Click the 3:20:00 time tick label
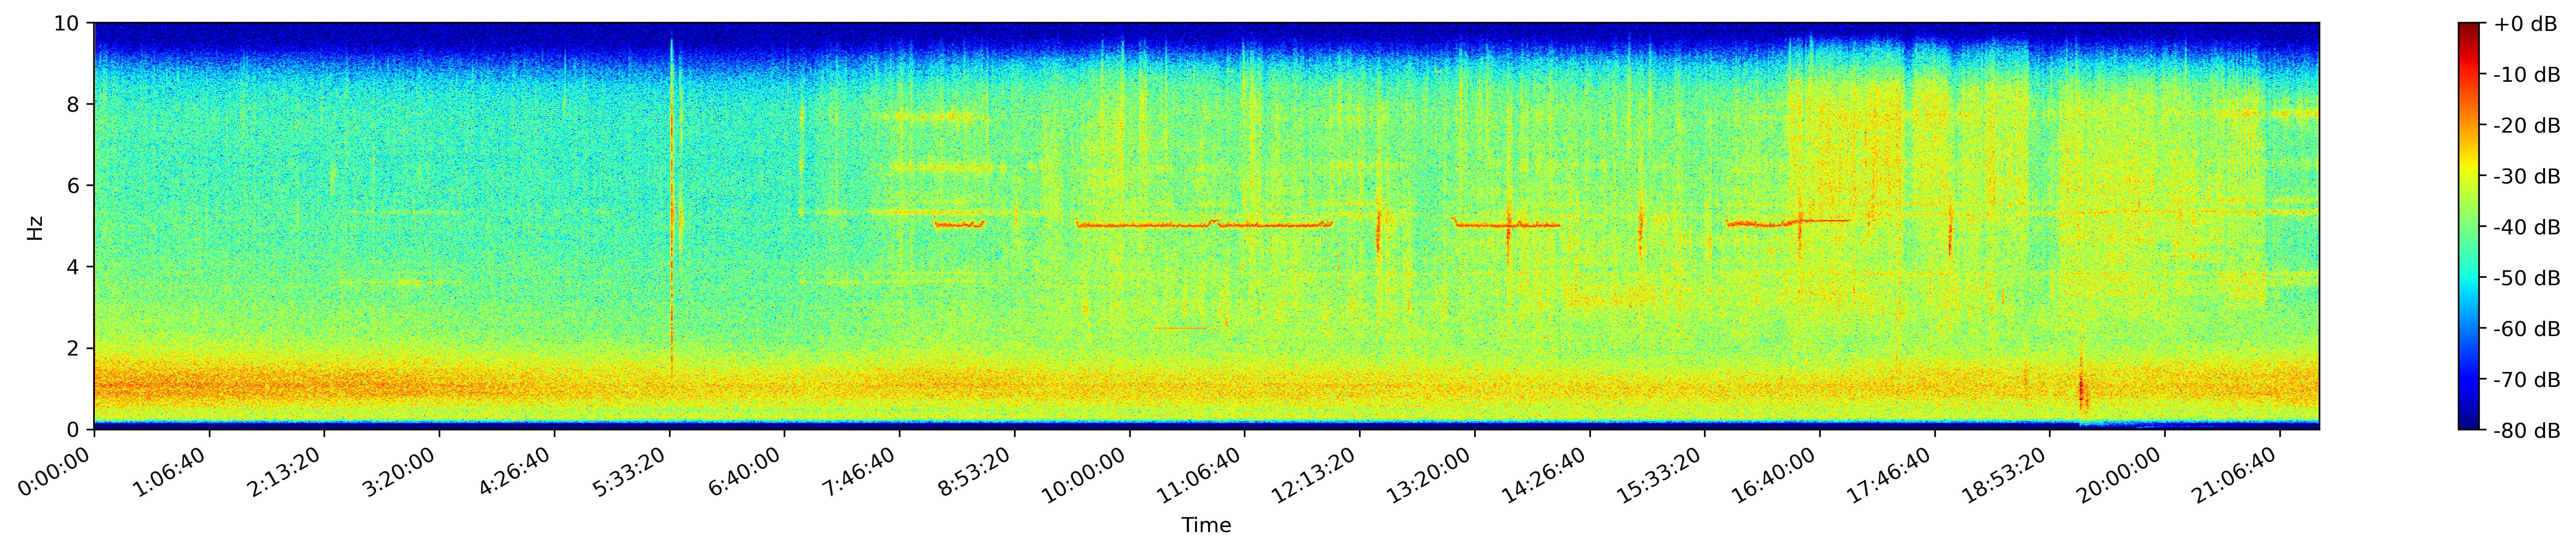Viewport: 2576px width, 551px height. click(x=402, y=471)
